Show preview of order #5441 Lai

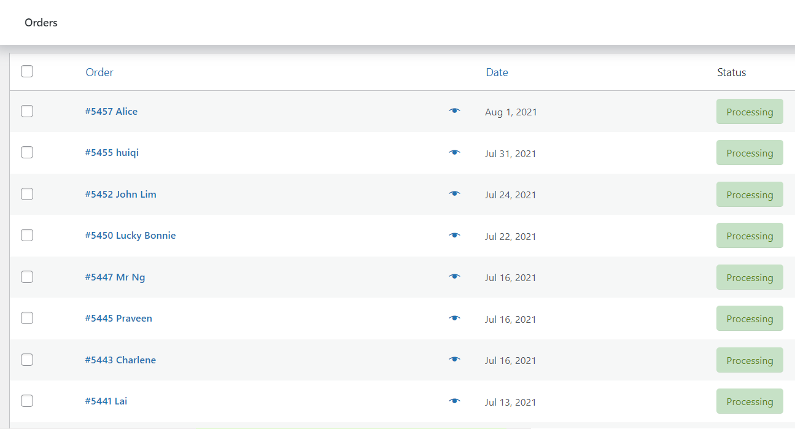(x=454, y=401)
